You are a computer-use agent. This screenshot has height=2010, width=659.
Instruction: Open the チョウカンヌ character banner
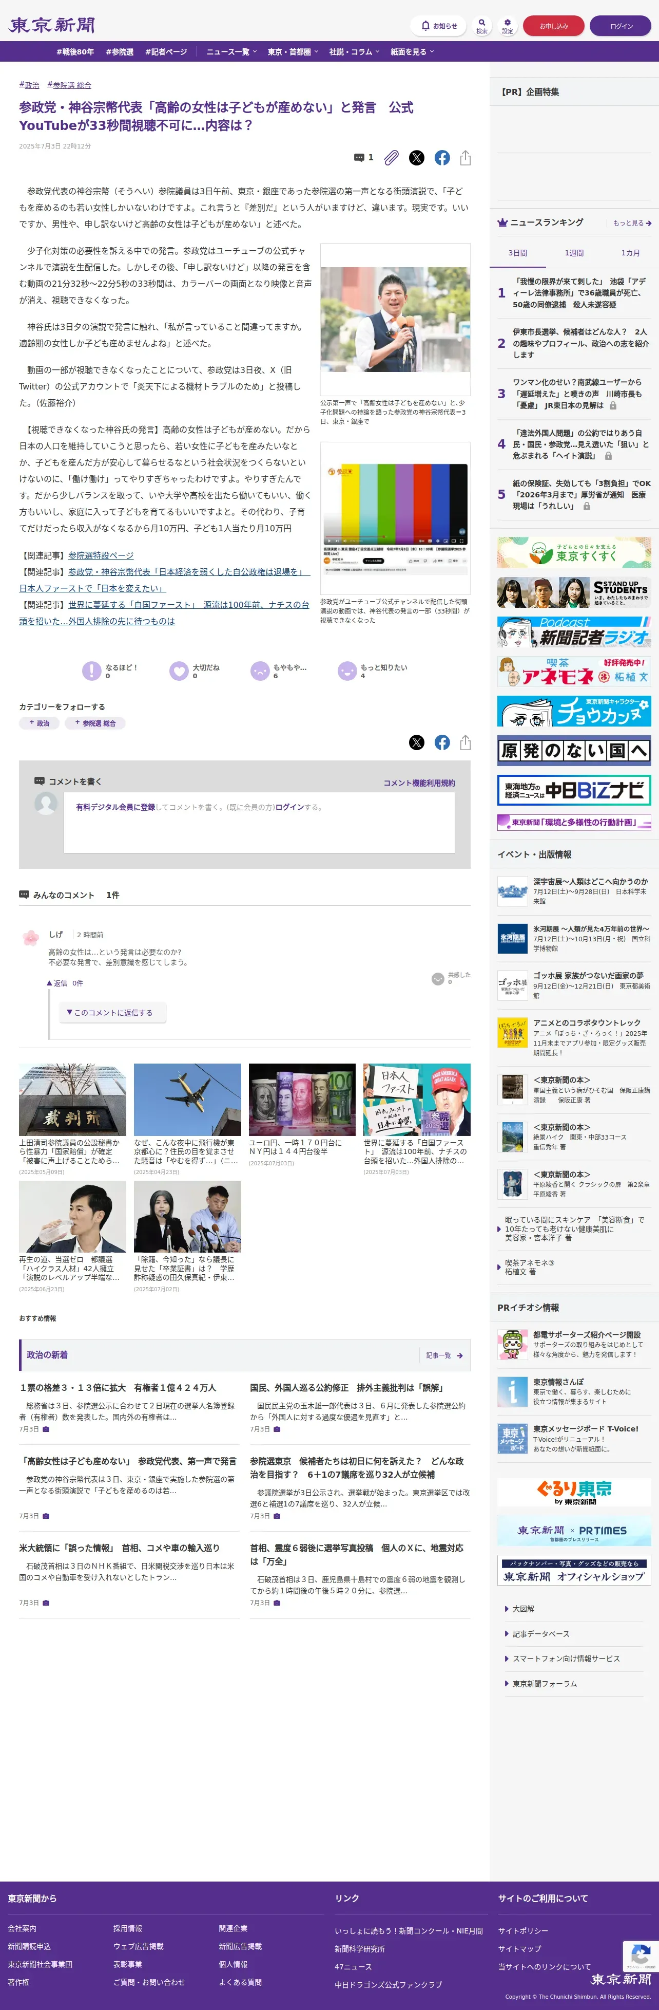(574, 711)
